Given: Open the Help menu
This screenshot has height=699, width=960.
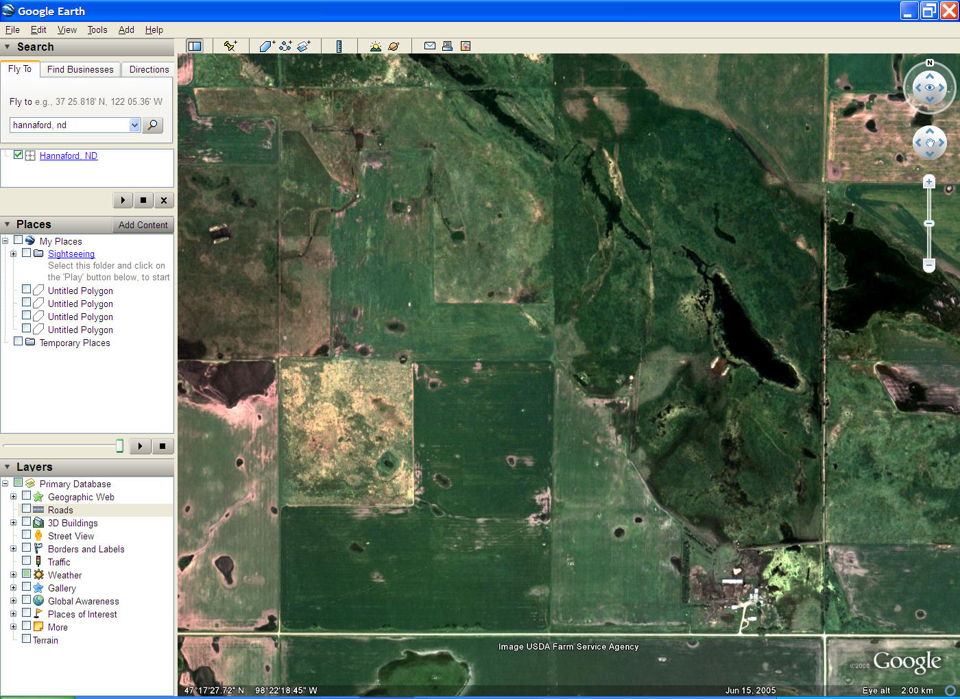Looking at the screenshot, I should coord(154,29).
